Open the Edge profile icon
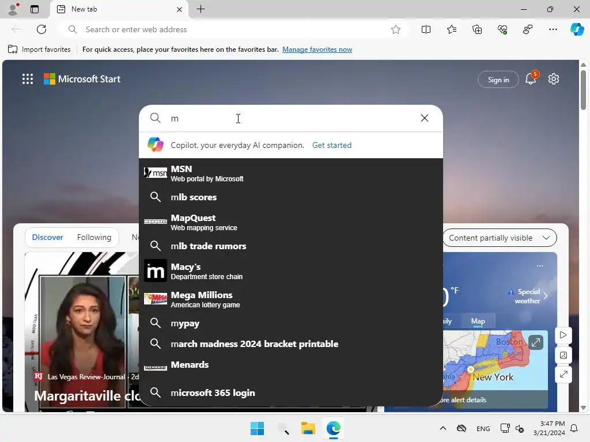590x442 pixels. (x=14, y=9)
